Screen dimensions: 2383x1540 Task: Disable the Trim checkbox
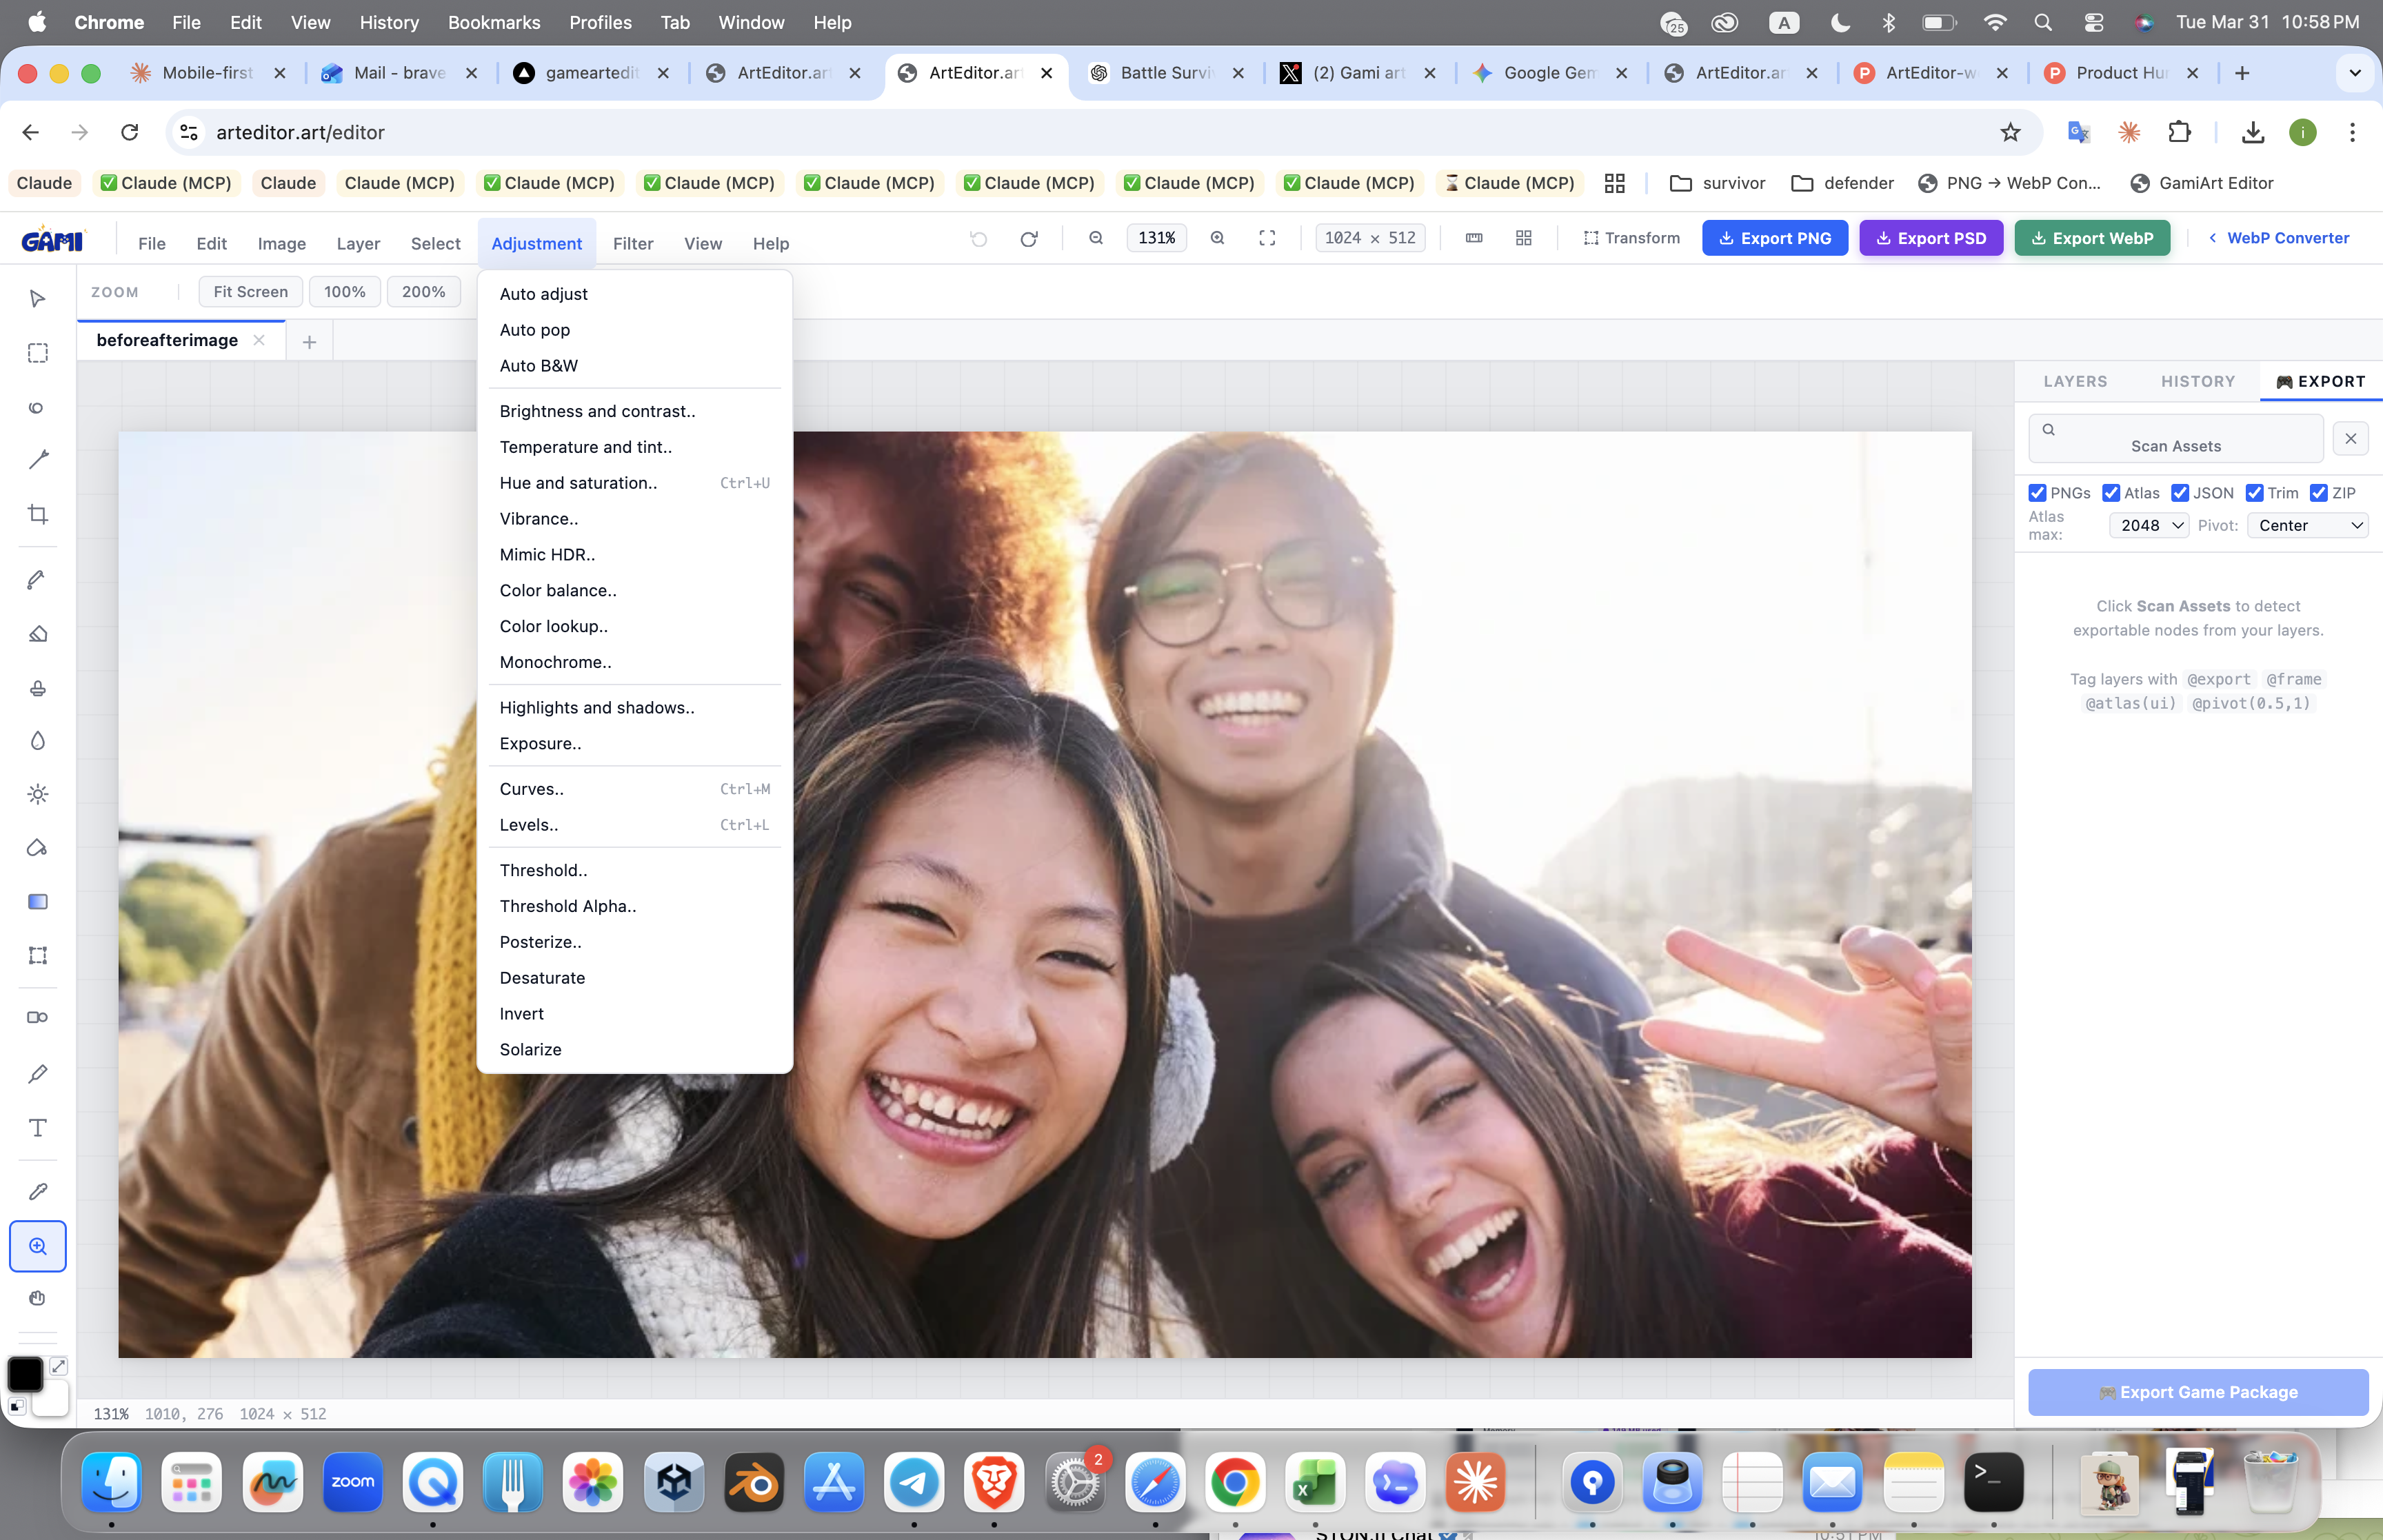tap(2256, 493)
